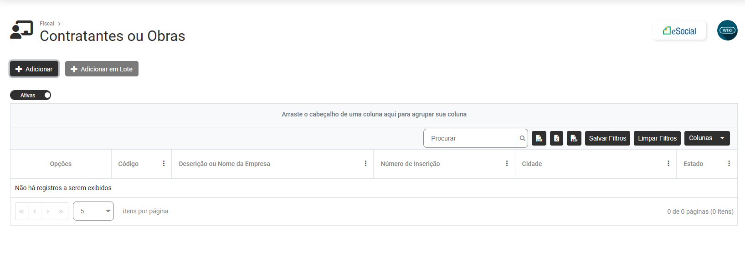Open items per page dropdown
Screen dimensions: 745x257
click(93, 211)
